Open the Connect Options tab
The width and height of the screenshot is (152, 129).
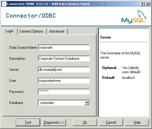[x=32, y=31]
